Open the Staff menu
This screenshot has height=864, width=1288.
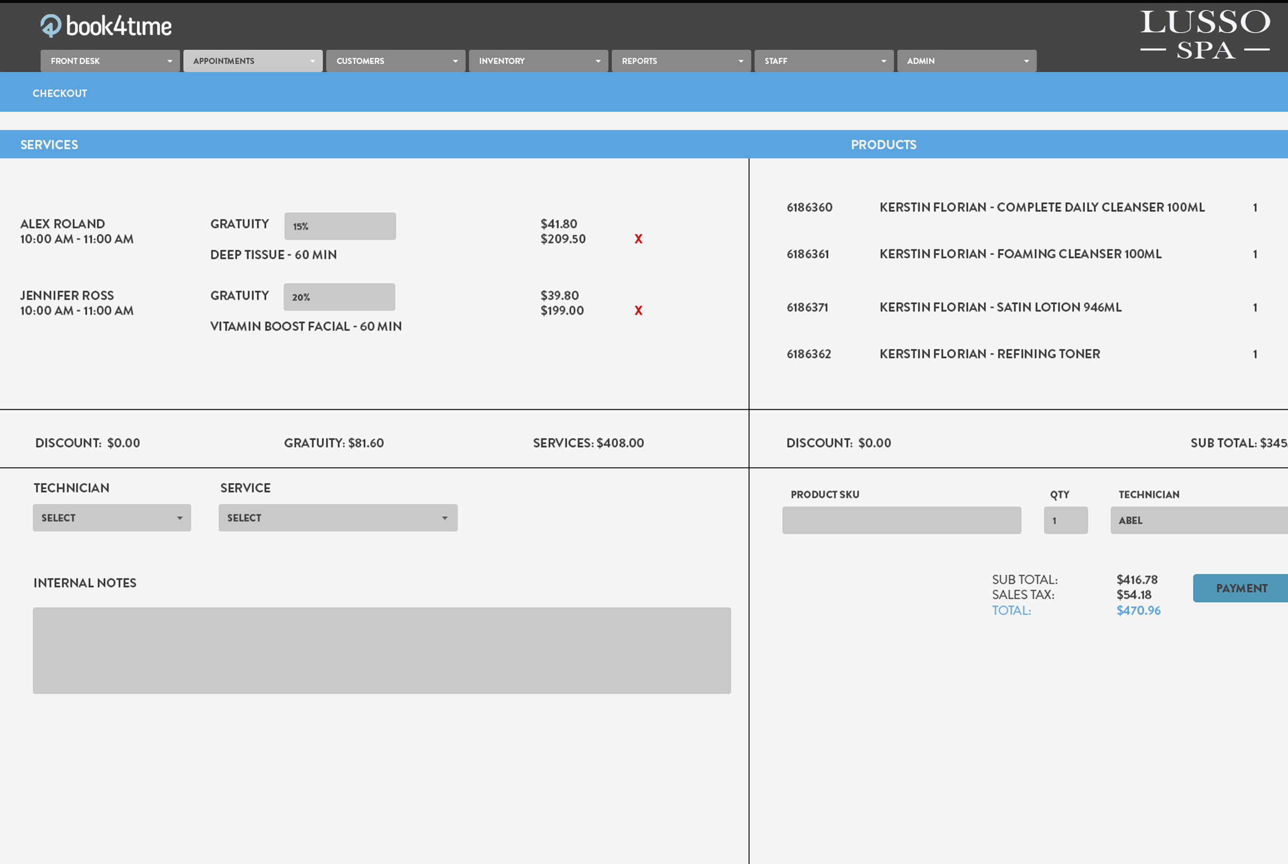coord(823,61)
